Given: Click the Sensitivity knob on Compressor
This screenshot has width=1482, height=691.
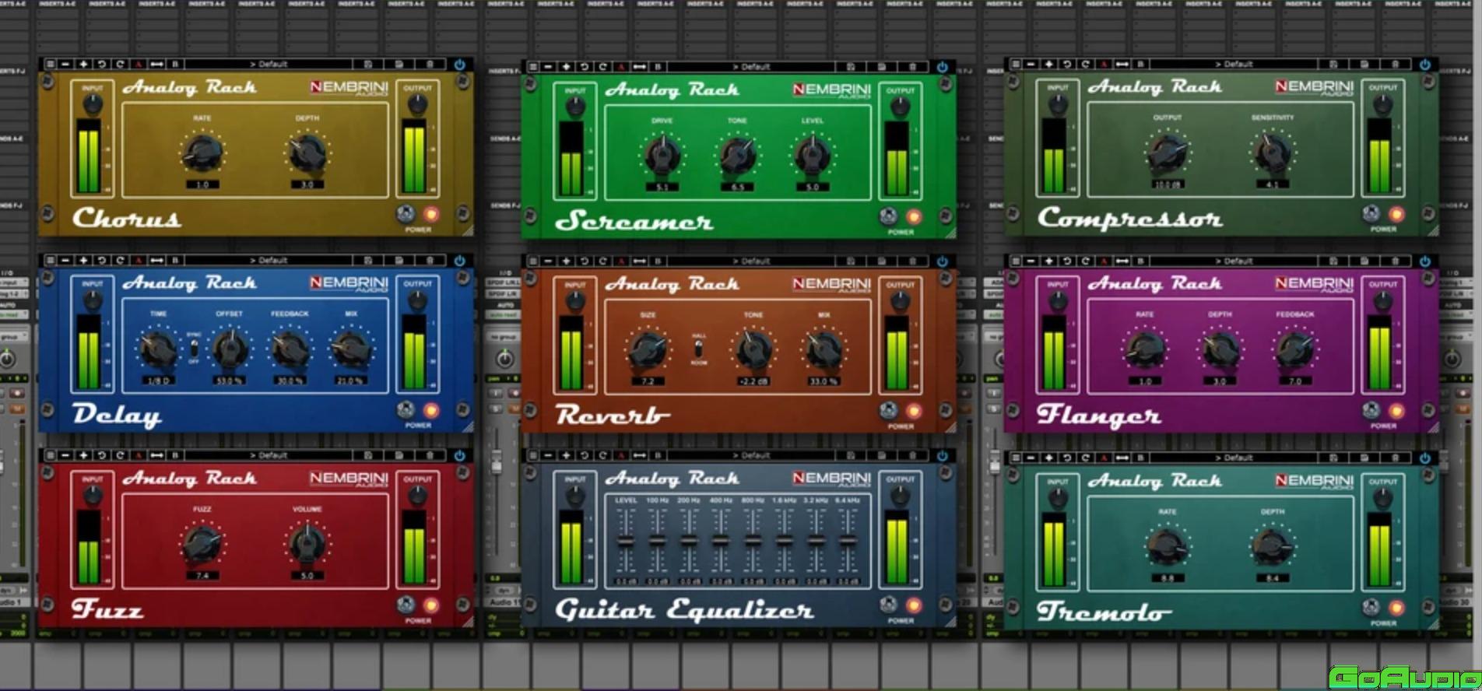Looking at the screenshot, I should tap(1272, 152).
